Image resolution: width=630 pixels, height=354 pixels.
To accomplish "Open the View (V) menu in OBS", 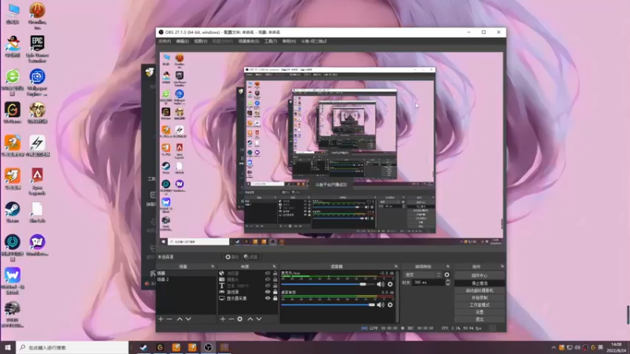I will [201, 42].
